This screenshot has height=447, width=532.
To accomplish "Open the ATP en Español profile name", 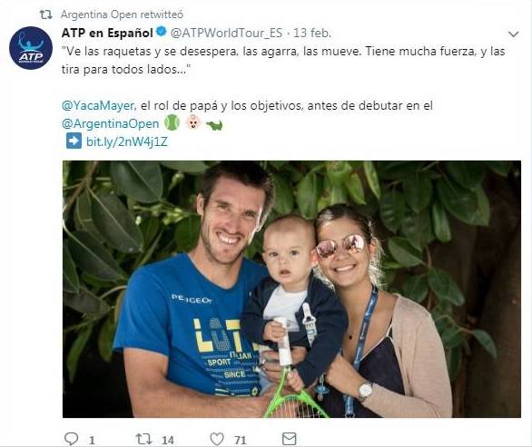I will [107, 33].
